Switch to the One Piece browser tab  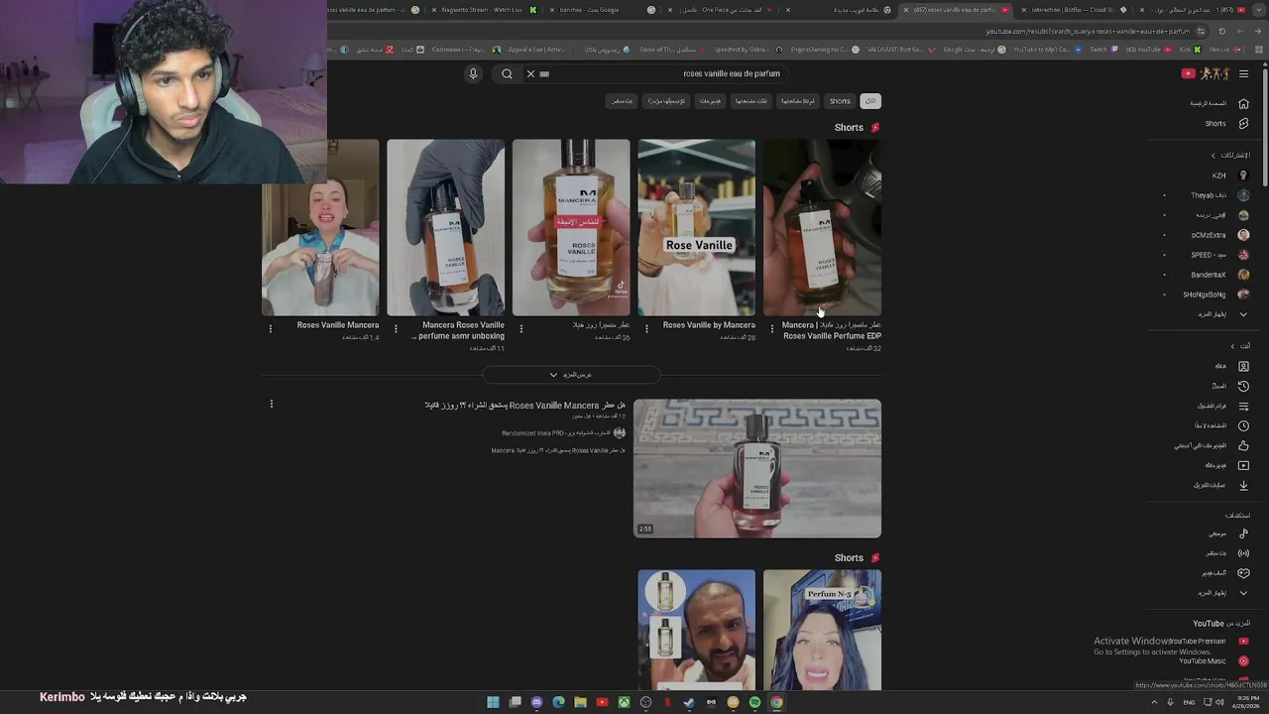coord(722,10)
